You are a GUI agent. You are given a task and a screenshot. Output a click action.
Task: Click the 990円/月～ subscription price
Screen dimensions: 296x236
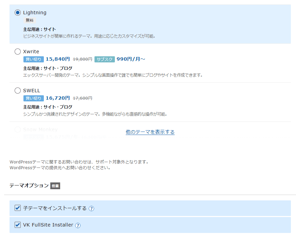pyautogui.click(x=131, y=59)
